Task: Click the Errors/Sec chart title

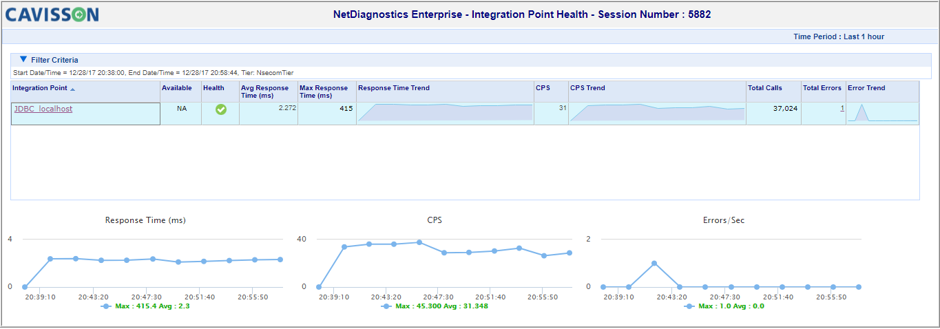Action: [724, 220]
